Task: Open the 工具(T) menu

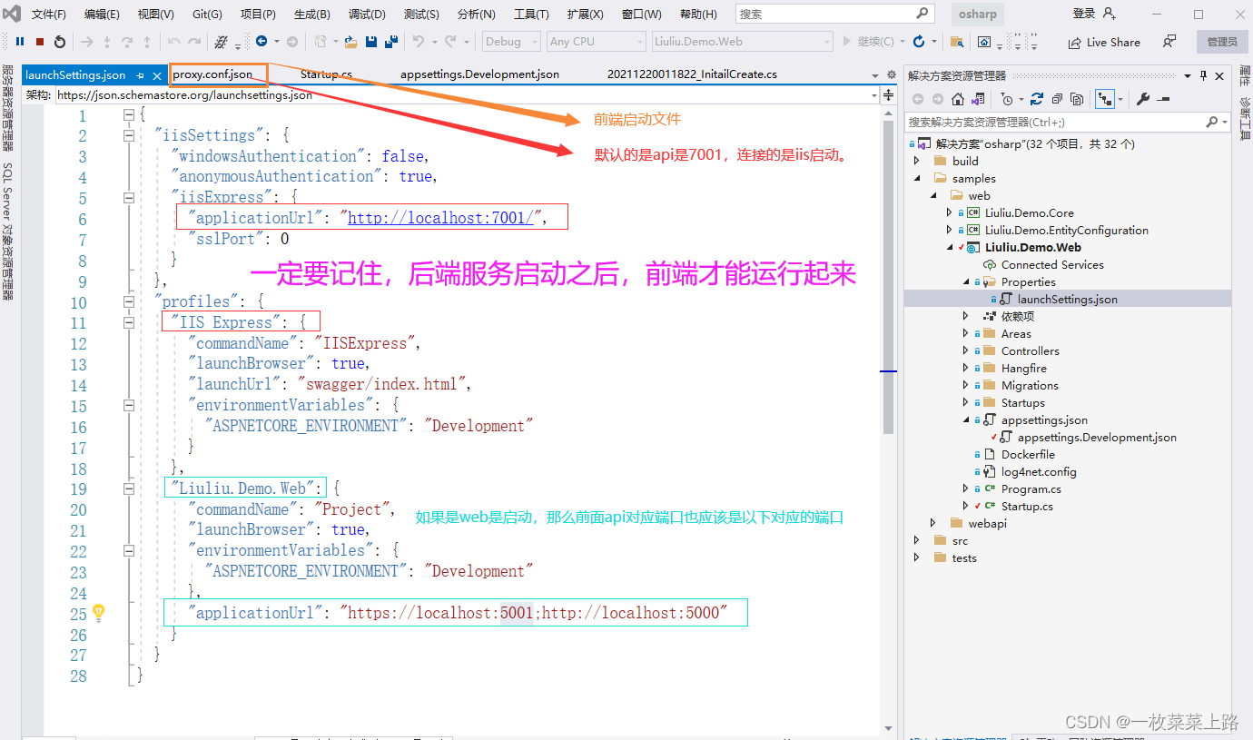Action: [531, 15]
